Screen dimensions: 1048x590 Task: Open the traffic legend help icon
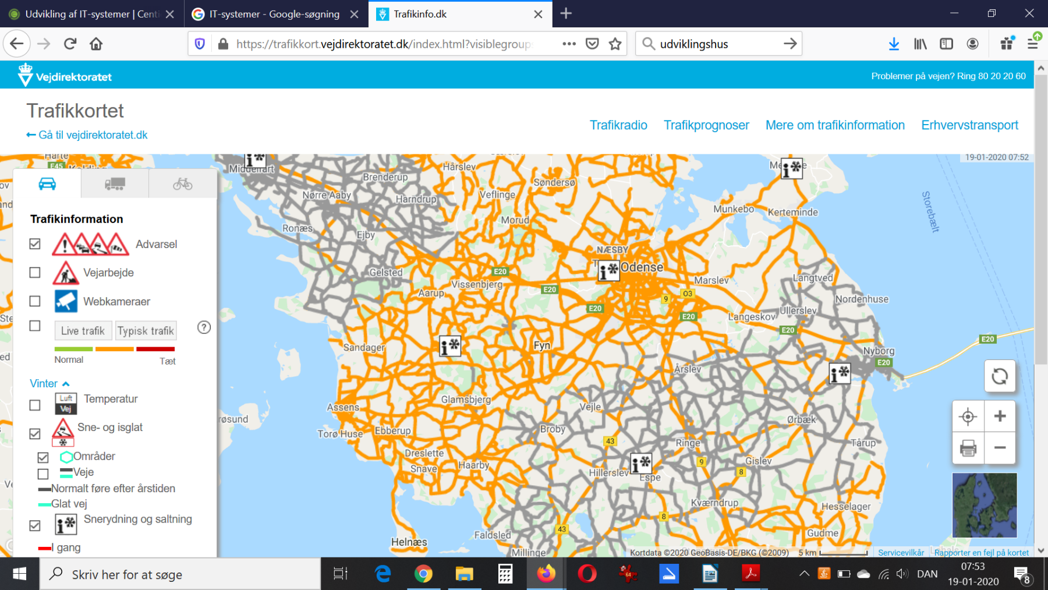point(204,327)
